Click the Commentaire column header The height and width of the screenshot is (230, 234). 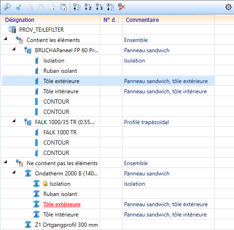coord(168,20)
